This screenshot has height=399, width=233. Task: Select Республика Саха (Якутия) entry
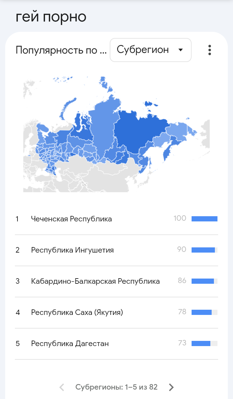click(77, 312)
